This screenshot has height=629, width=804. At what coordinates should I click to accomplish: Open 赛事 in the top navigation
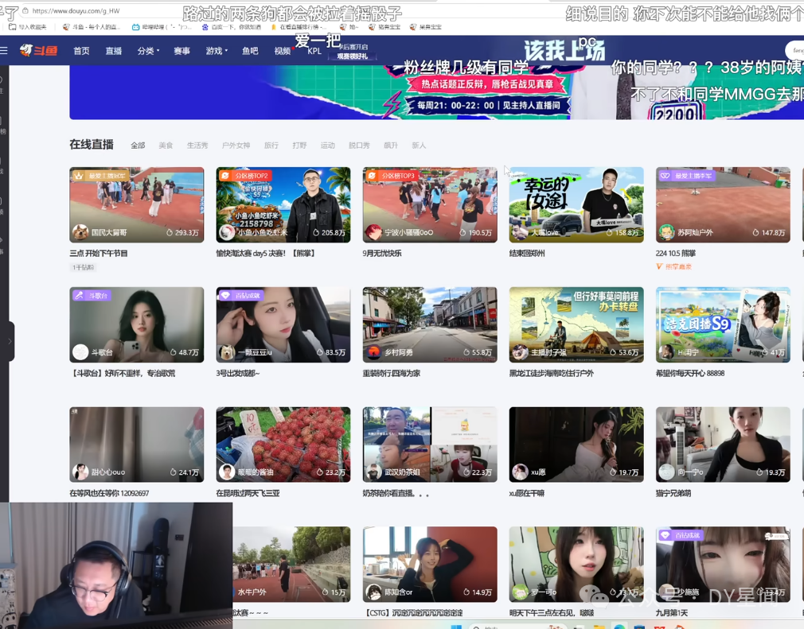click(181, 51)
